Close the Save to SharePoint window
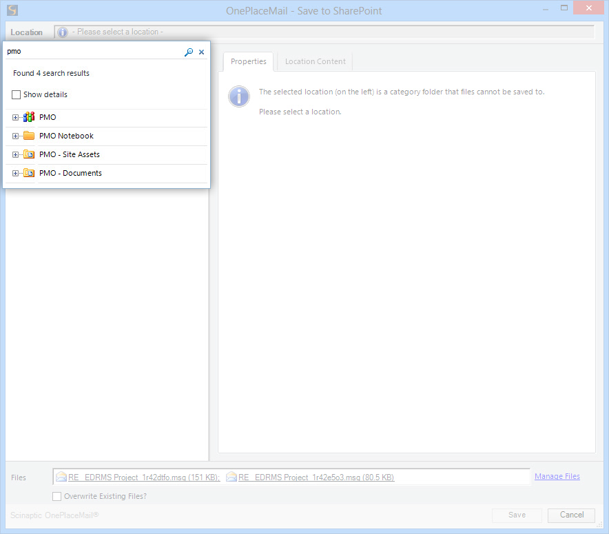 [589, 8]
